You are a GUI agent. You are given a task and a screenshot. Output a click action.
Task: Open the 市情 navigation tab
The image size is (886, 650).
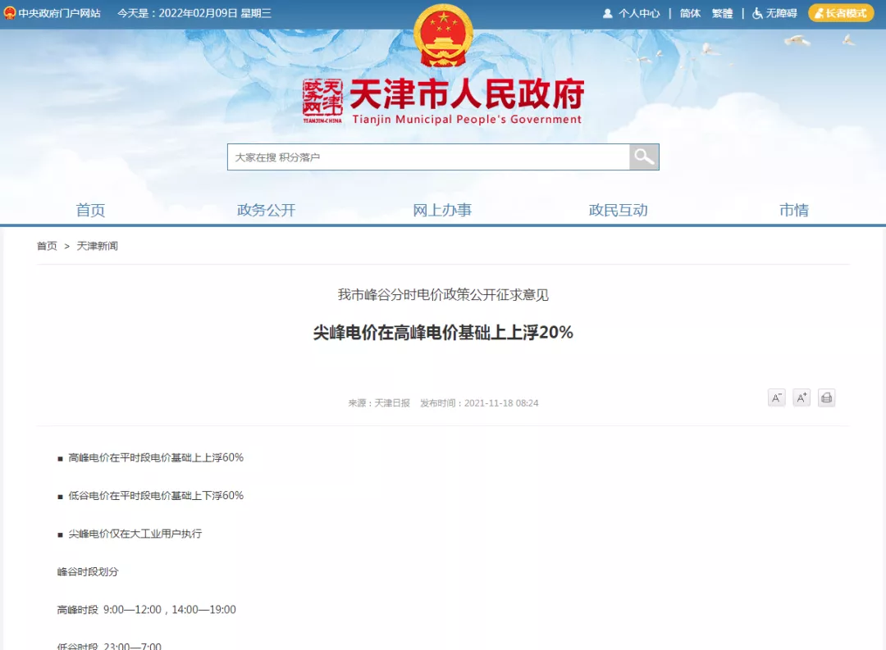[x=793, y=210]
